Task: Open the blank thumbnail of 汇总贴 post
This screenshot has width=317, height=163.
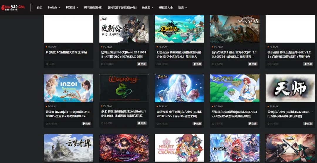Action: [x=68, y=29]
